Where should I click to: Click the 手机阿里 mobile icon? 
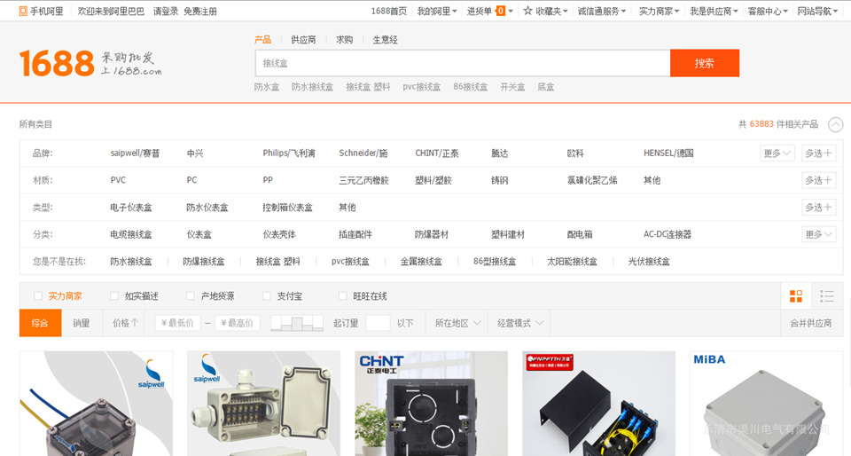23,12
